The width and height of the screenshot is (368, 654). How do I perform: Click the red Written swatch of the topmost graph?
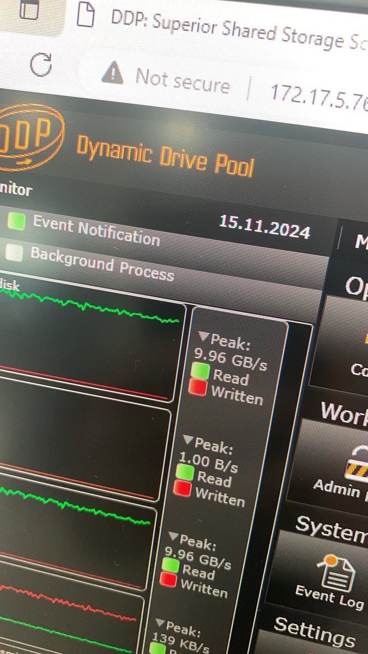197,387
